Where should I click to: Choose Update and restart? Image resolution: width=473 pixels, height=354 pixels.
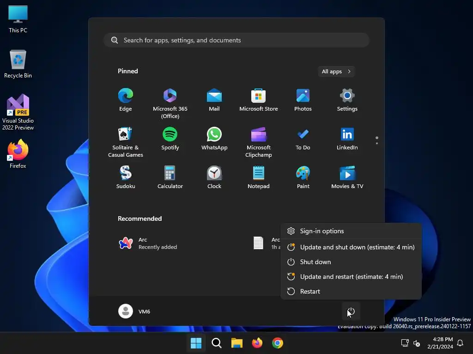(351, 277)
